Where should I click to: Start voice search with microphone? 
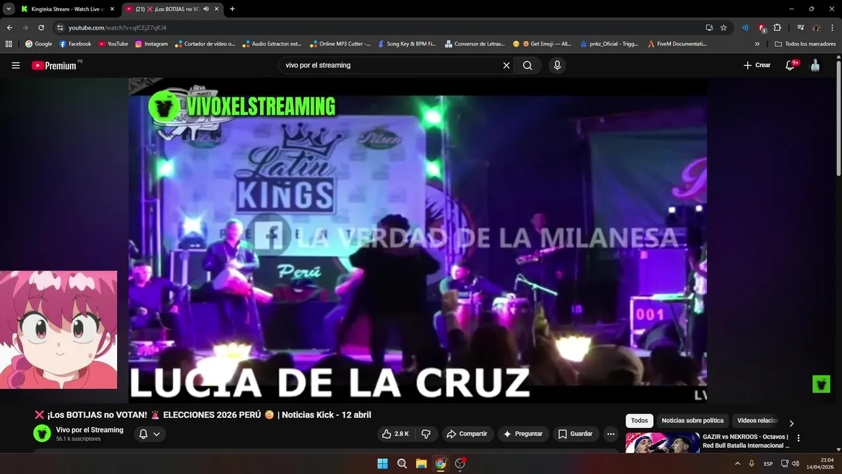pyautogui.click(x=557, y=65)
